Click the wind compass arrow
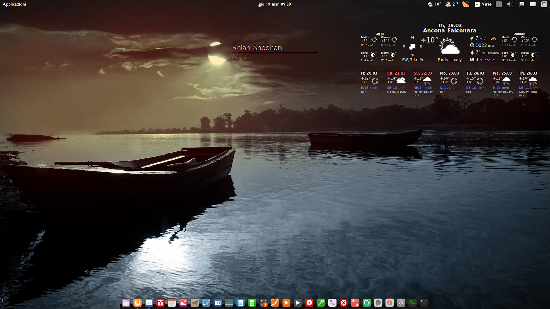The image size is (550, 309). 412,47
